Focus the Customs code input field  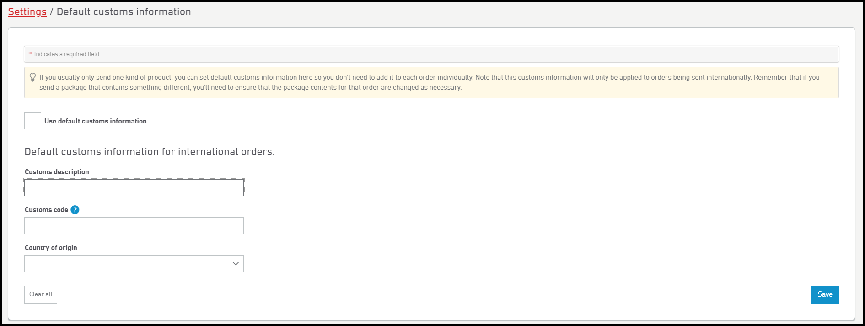pyautogui.click(x=134, y=226)
